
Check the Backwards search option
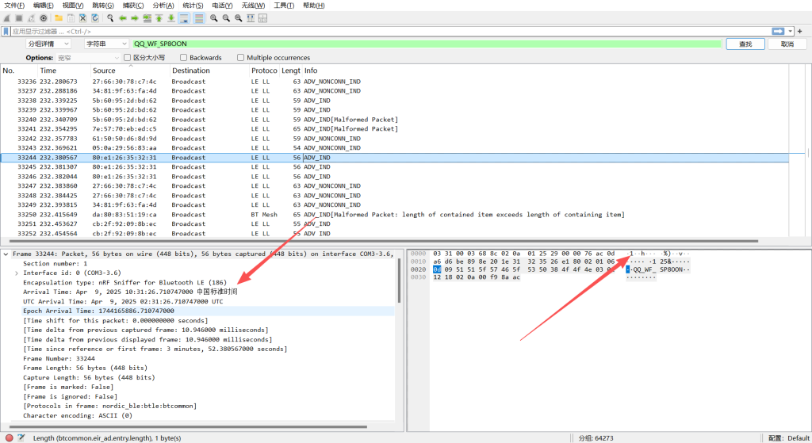(184, 58)
